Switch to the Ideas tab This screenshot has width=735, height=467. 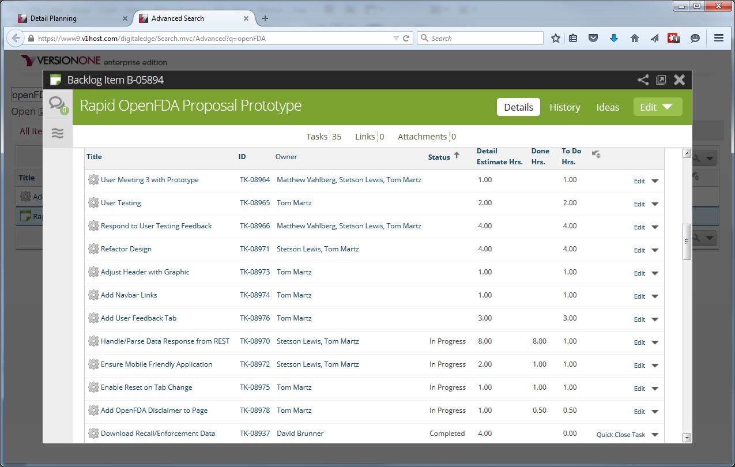click(608, 107)
